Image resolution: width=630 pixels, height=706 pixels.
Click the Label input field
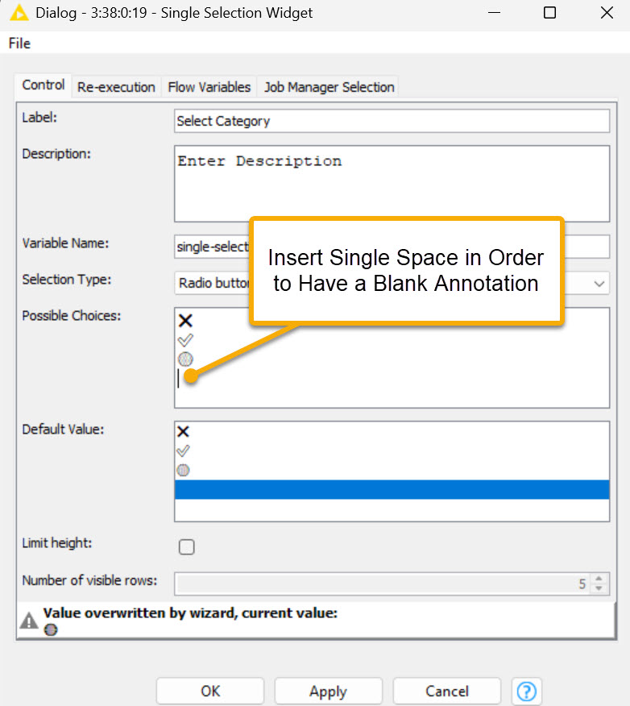[392, 121]
